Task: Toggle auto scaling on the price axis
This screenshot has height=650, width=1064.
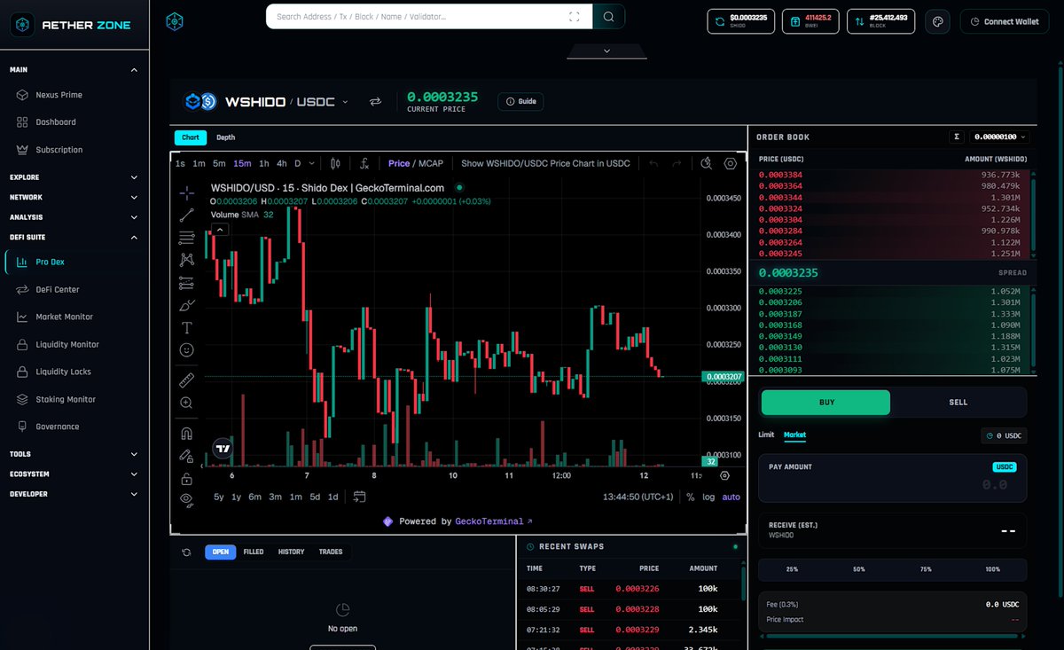Action: [731, 497]
